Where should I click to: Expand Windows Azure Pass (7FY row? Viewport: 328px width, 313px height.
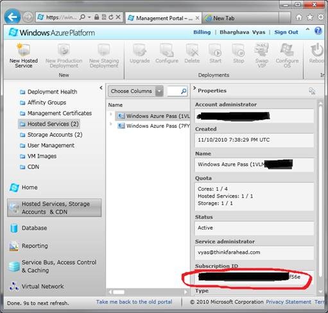click(x=111, y=124)
